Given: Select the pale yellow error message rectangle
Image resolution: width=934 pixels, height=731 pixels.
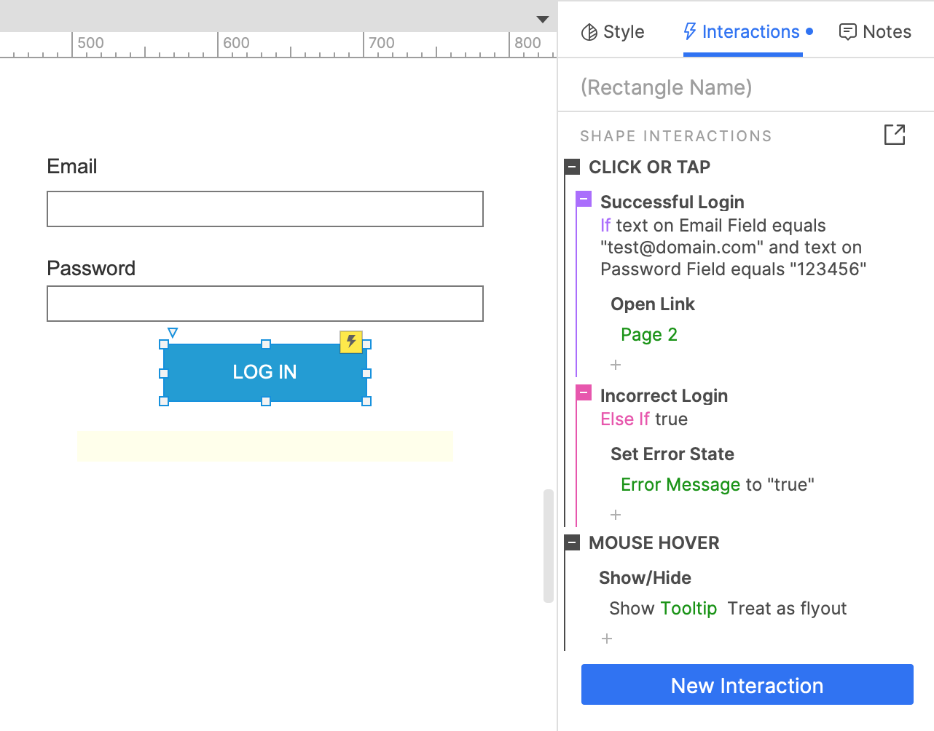Looking at the screenshot, I should (x=264, y=446).
